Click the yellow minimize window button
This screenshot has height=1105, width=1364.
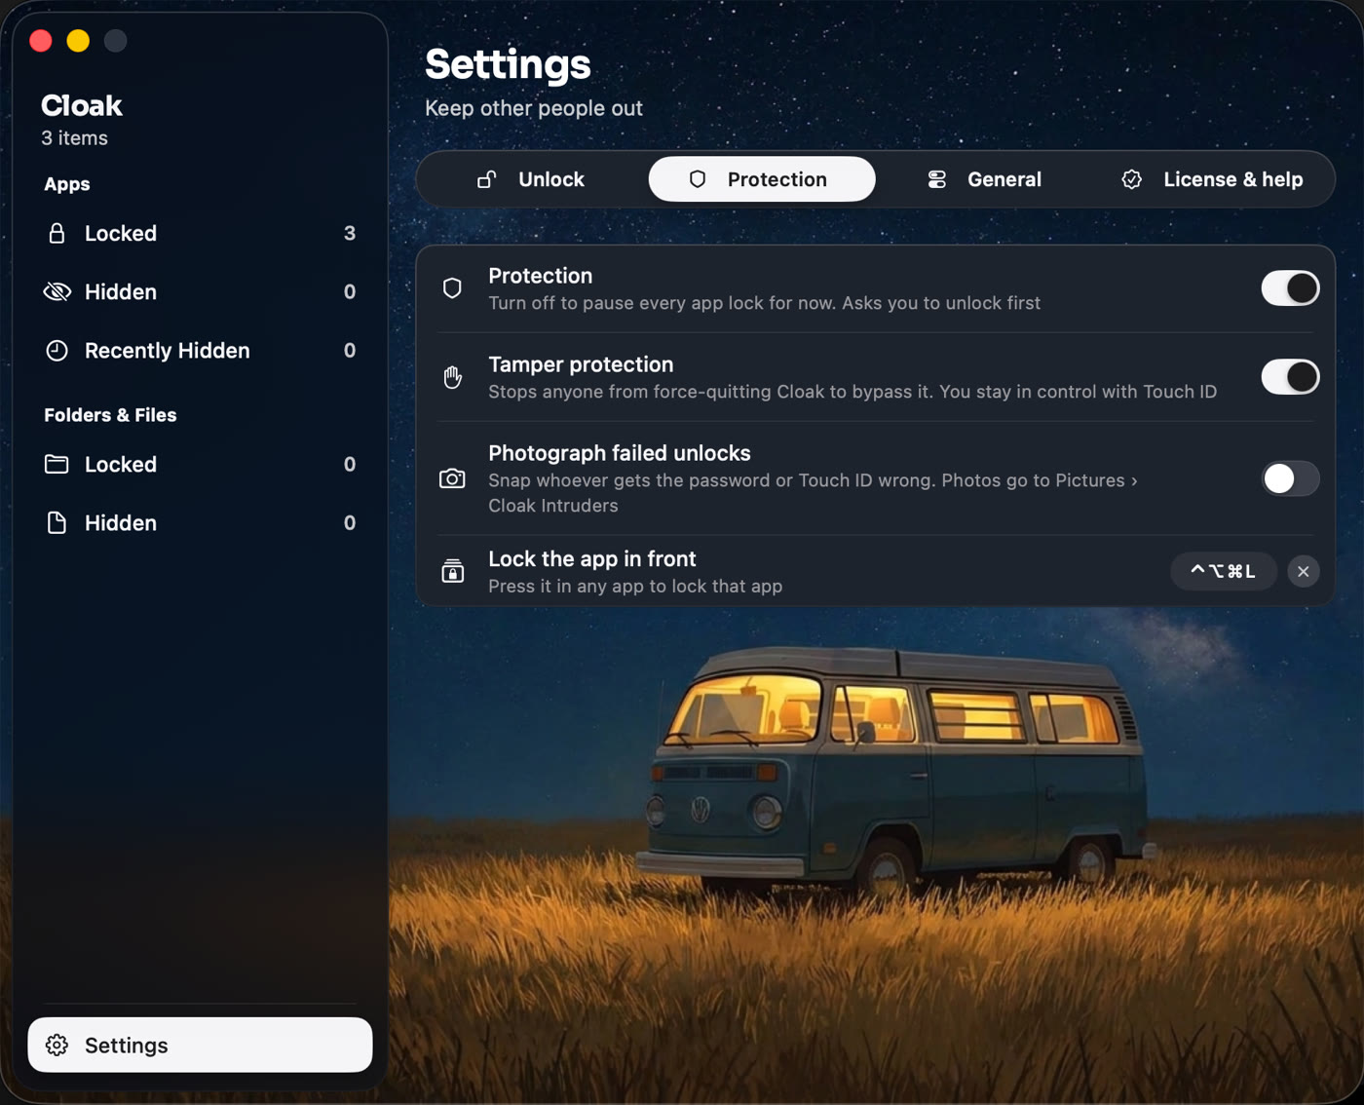[78, 41]
